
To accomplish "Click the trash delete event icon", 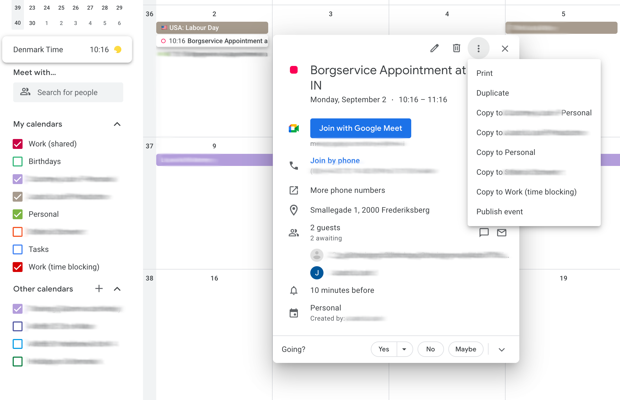I will [456, 48].
